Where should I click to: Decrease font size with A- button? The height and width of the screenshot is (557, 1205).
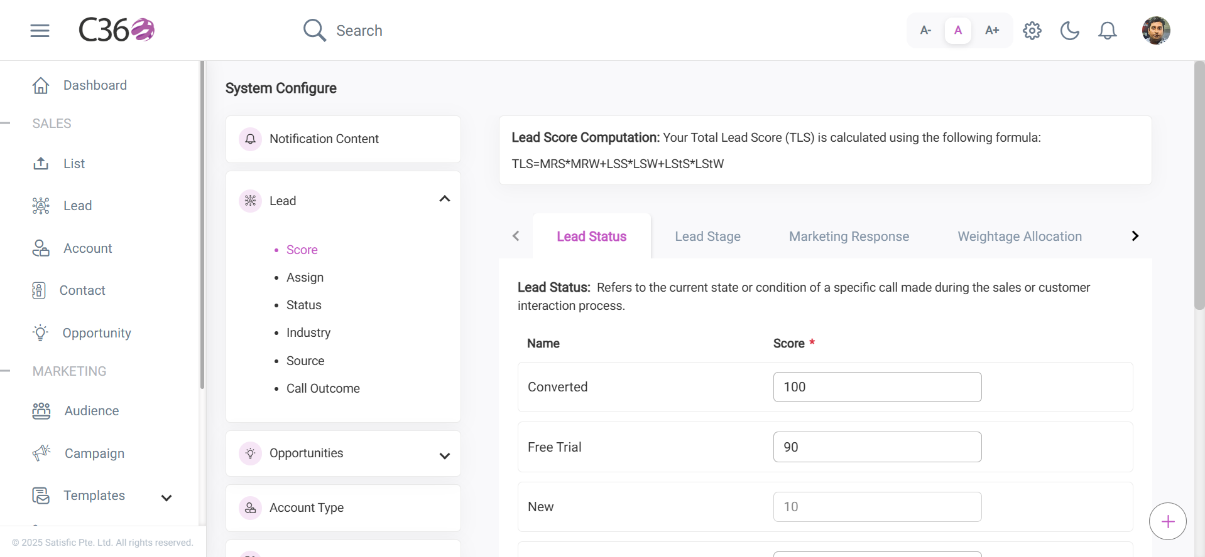click(925, 30)
